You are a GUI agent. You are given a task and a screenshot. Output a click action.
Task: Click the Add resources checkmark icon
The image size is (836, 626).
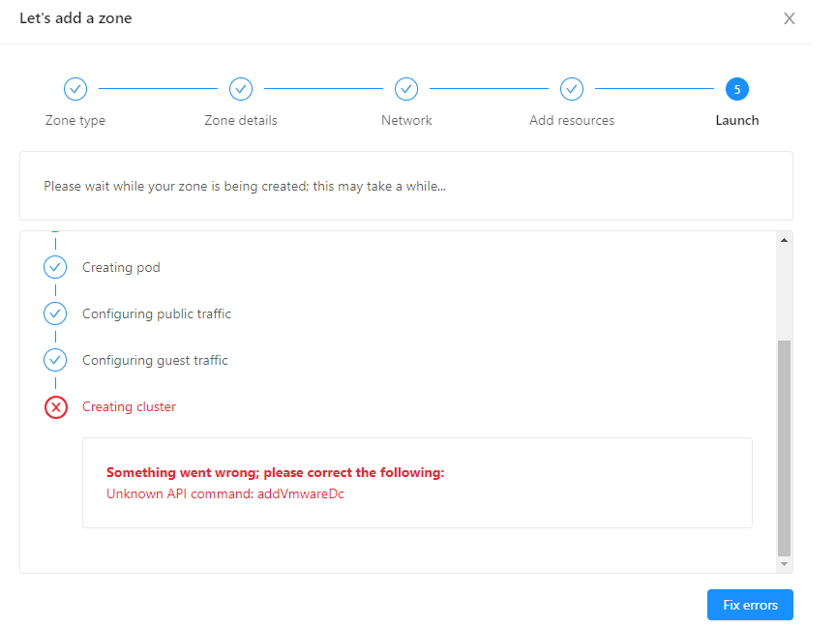tap(572, 88)
